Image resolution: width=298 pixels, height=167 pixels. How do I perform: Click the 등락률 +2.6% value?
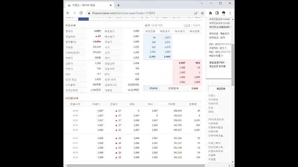click(97, 42)
